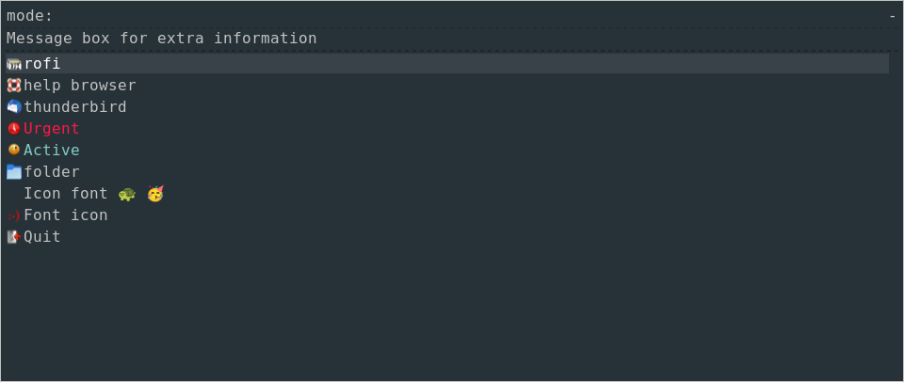
Task: Click the lifebuoy help browser icon
Action: pos(14,86)
